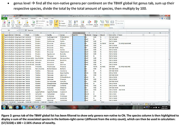180x126 pixels.
Task: Open the active Non native filter dropdown
Action: 118,35
